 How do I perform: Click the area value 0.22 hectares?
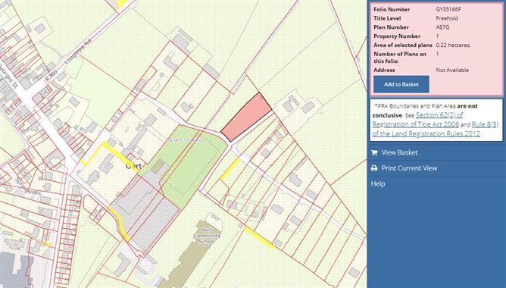pos(453,45)
